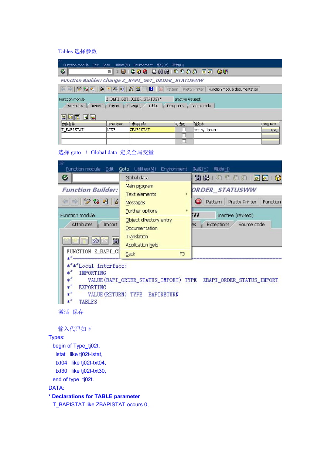Click yellow Help icon in Goto-menu screenshot
Image resolution: width=321 pixels, height=454 pixels.
point(278,178)
